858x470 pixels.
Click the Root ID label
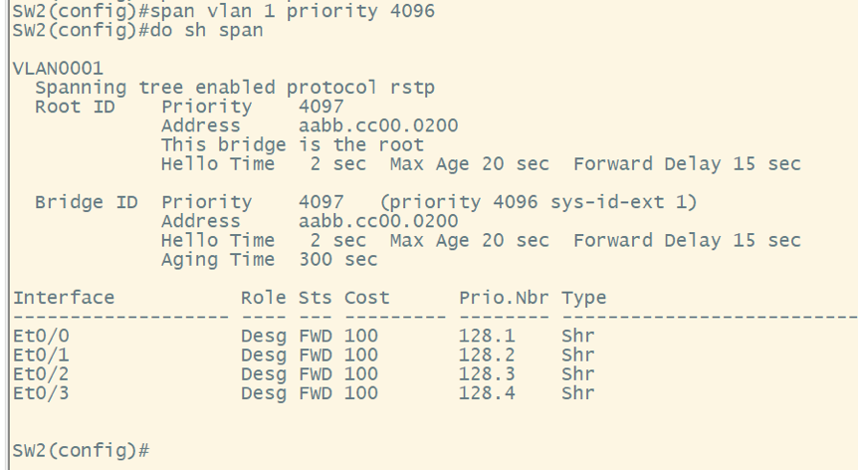[75, 107]
